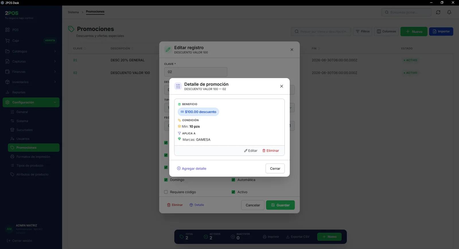This screenshot has height=249, width=459.
Task: Delete the promotion detail with Eliminar
Action: (x=271, y=150)
